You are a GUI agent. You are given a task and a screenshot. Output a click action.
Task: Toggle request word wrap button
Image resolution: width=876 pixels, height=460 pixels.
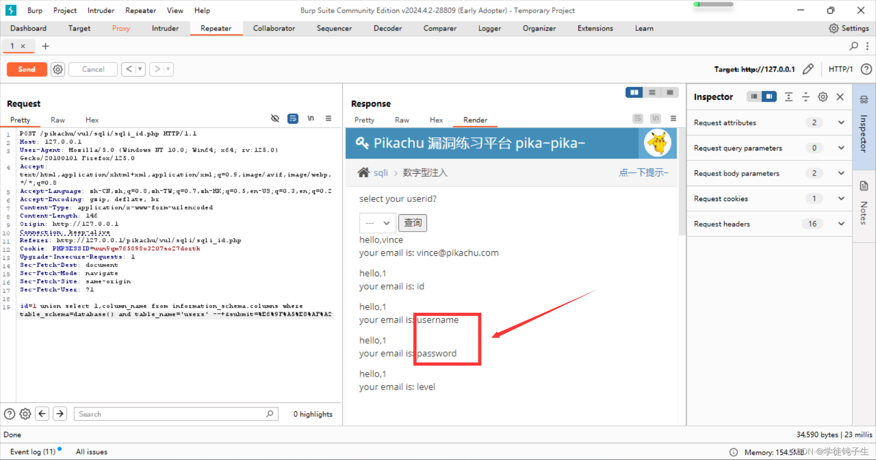pyautogui.click(x=292, y=119)
